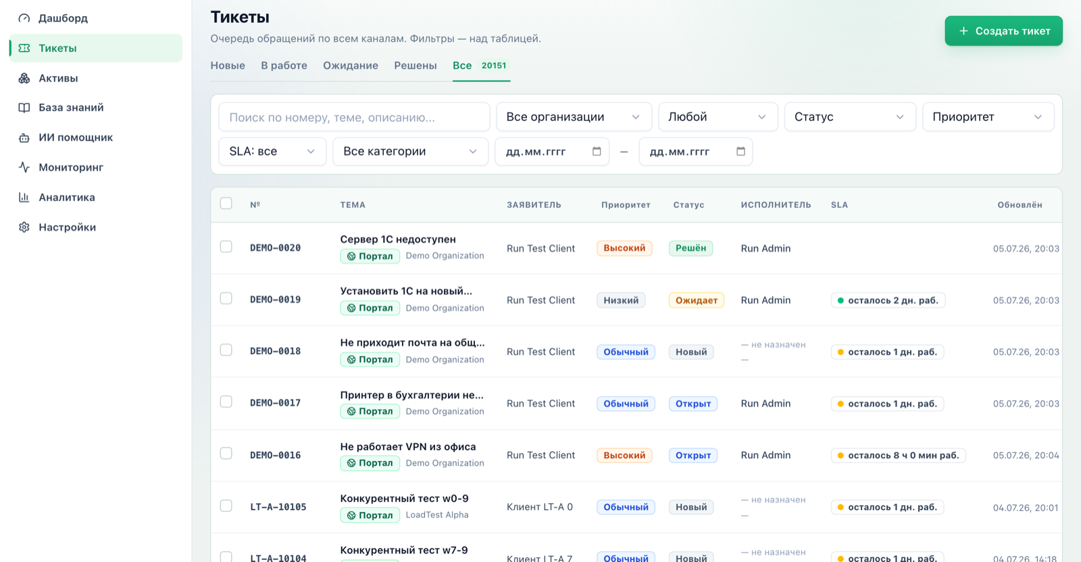Click the plus icon on Создать тикет

click(963, 31)
